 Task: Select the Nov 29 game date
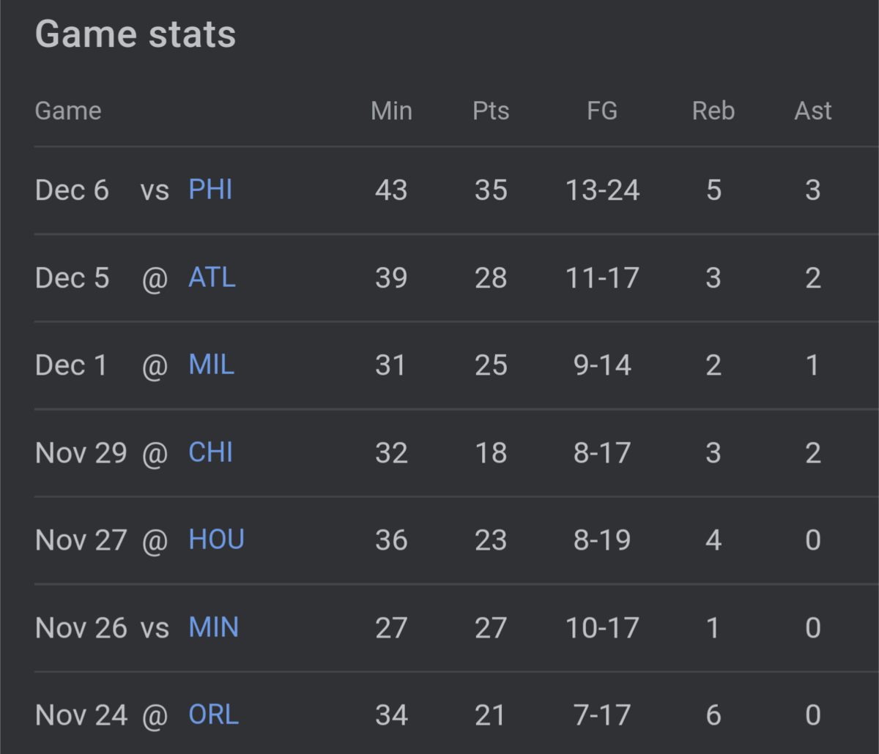coord(81,452)
